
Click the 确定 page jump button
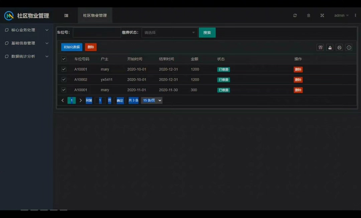(120, 100)
